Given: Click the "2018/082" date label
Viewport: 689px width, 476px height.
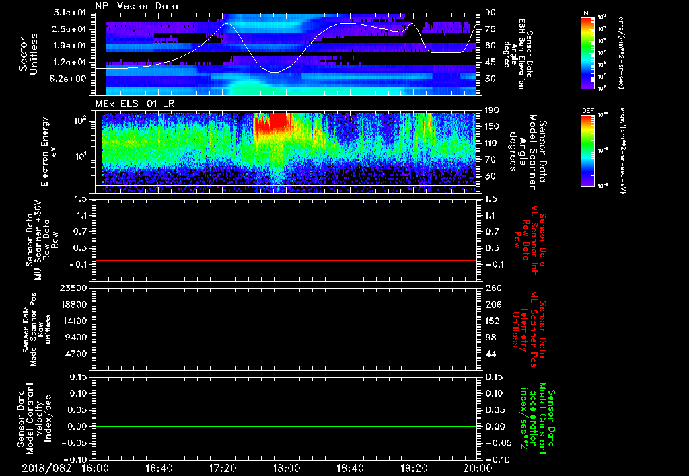Looking at the screenshot, I should pos(47,468).
